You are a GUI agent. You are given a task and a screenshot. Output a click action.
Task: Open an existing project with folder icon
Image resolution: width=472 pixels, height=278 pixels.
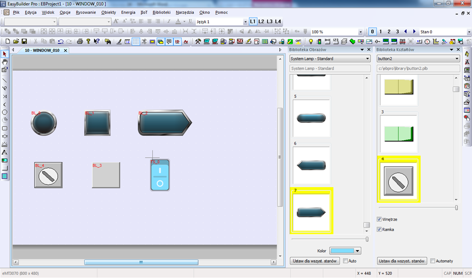[x=16, y=41]
